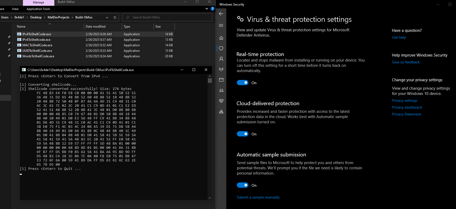Image resolution: width=456 pixels, height=209 pixels.
Task: Expand the chevron after Users in breadcrumb
Action: [11, 17]
